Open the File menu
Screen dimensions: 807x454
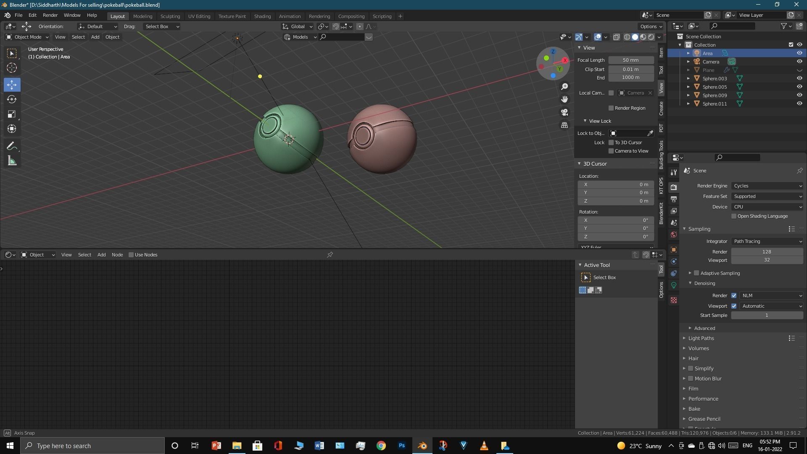point(18,15)
